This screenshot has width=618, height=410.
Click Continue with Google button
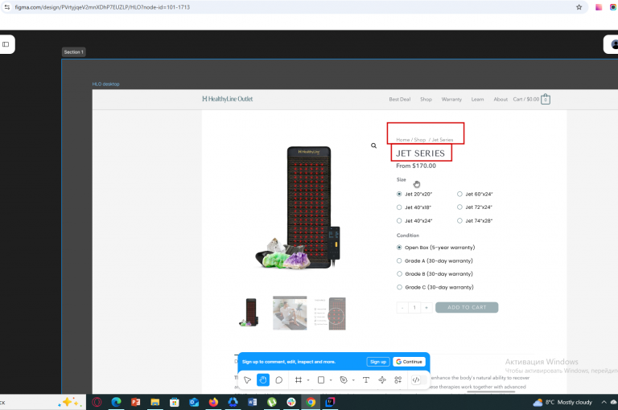tap(409, 362)
